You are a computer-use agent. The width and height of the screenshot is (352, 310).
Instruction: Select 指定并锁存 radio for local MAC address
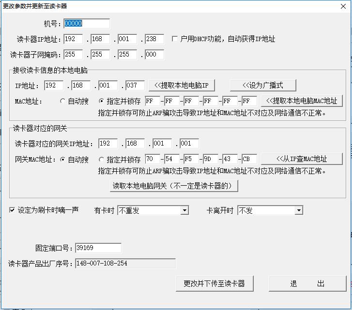point(101,101)
